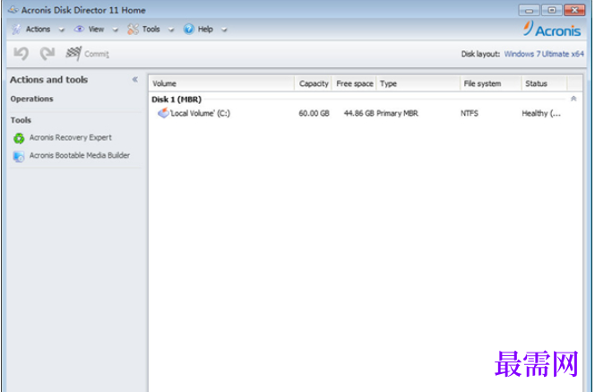Click the app icon in the title bar
This screenshot has width=595, height=392.
[x=13, y=10]
